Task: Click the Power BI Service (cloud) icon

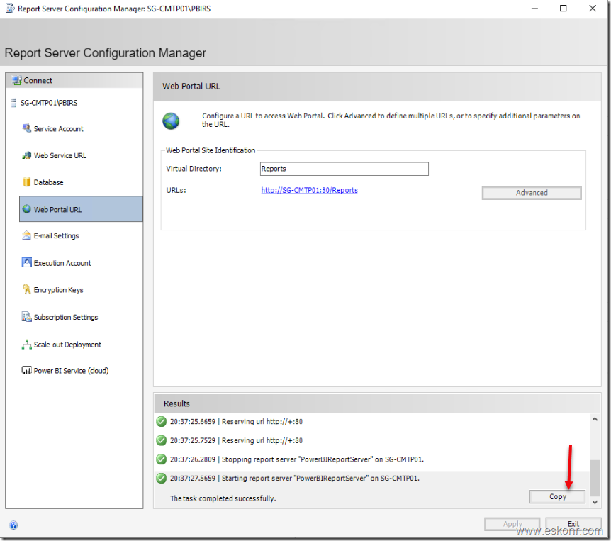Action: (x=27, y=371)
